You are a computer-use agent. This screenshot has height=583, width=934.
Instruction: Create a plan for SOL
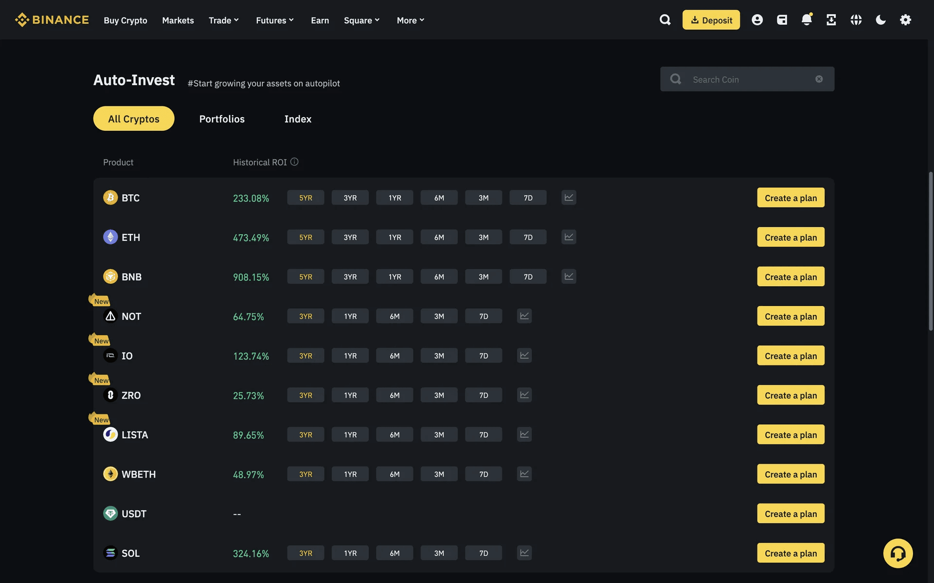coord(790,553)
